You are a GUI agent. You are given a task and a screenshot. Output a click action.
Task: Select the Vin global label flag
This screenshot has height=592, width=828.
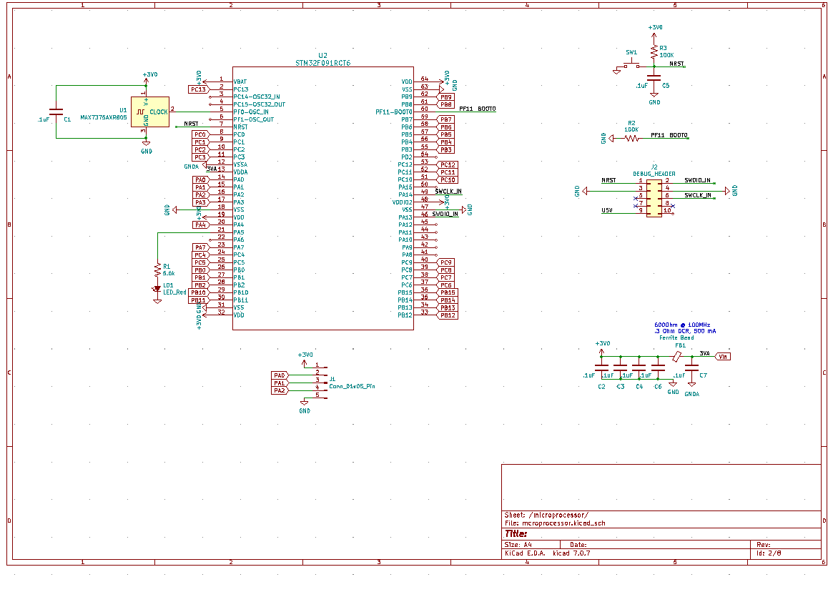point(723,357)
